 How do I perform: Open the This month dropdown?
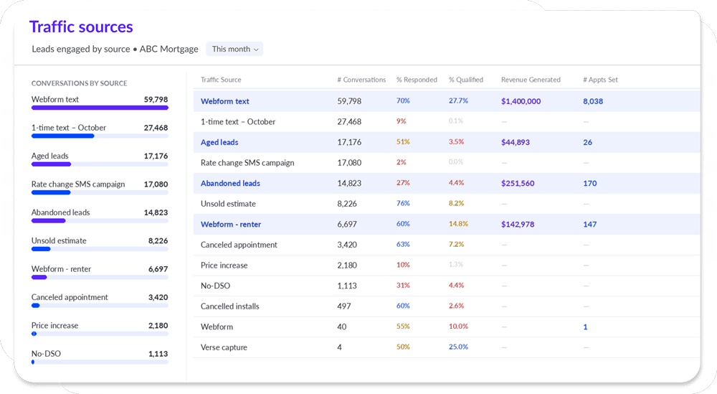click(234, 49)
